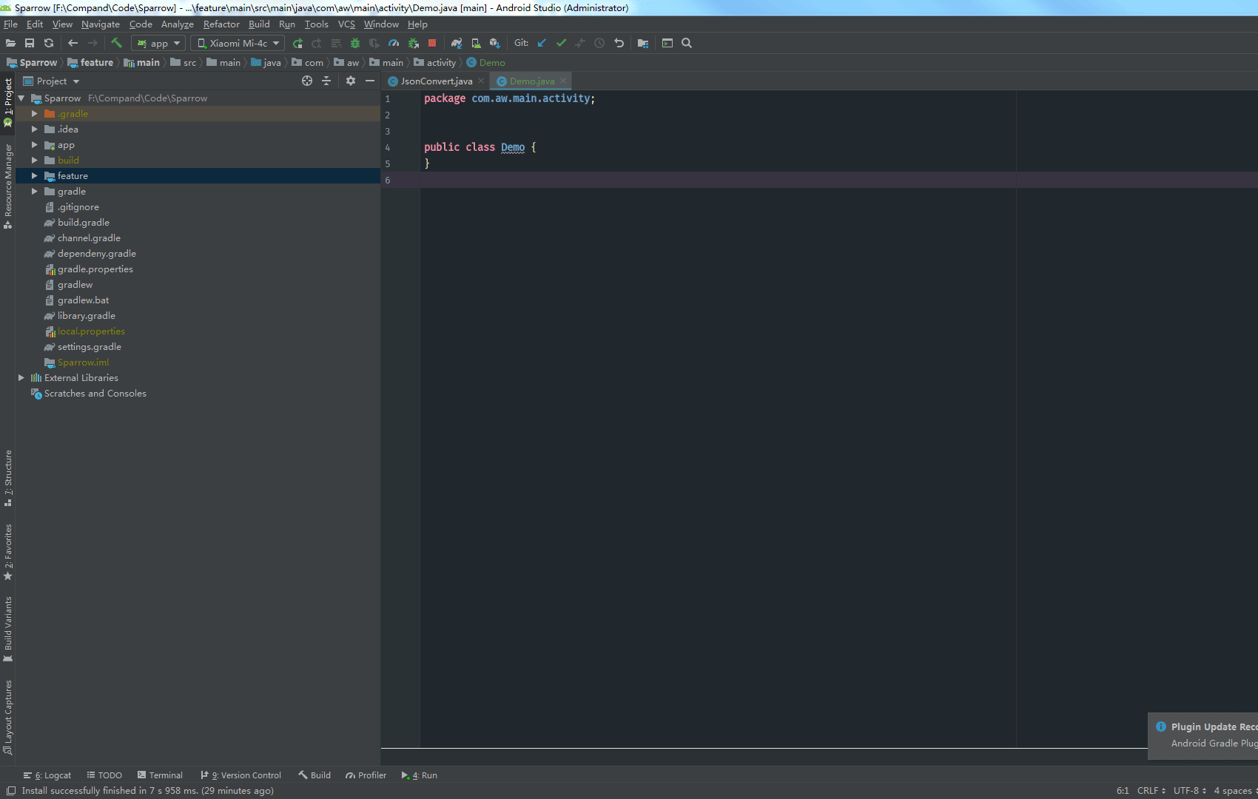
Task: Expand the External Libraries node
Action: click(x=21, y=377)
